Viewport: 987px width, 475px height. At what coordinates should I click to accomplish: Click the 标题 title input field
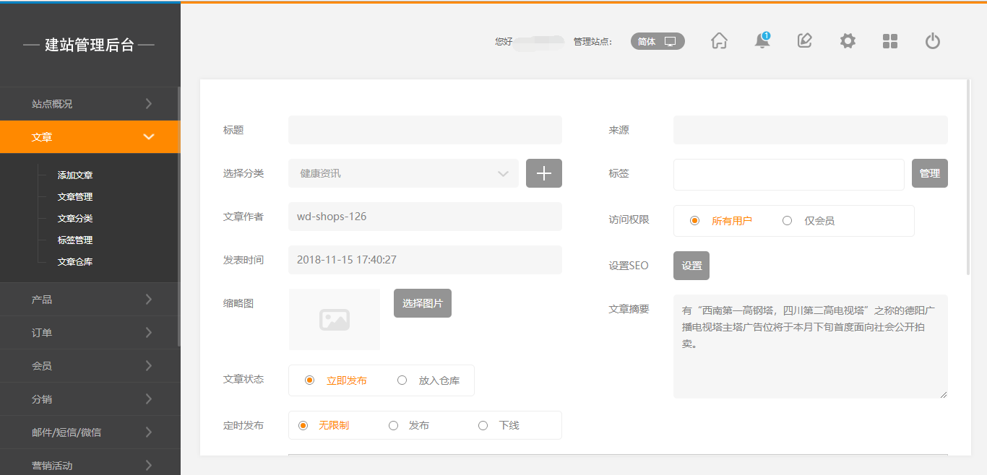tap(425, 130)
